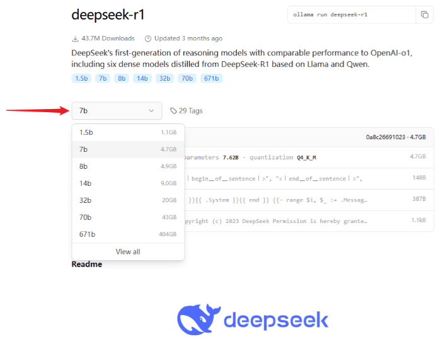Click the DeepSeek whale logo
This screenshot has width=443, height=344.
[x=198, y=319]
